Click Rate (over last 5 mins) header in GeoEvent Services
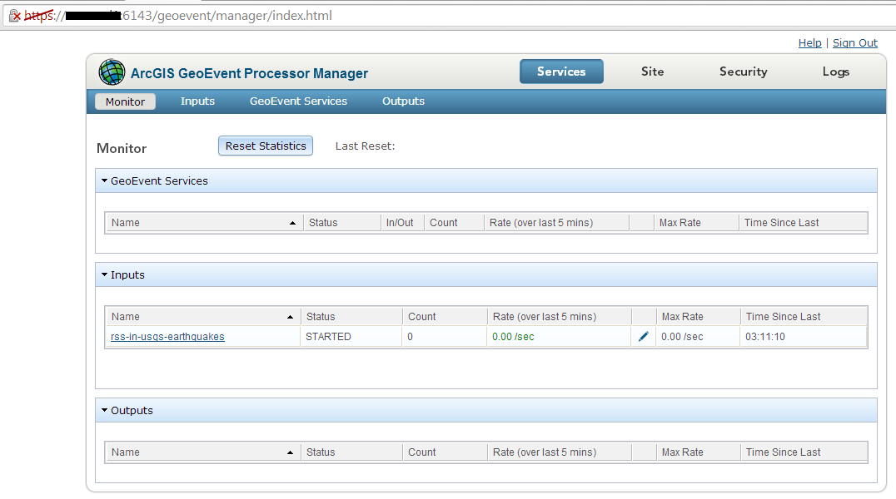The image size is (896, 499). (x=557, y=223)
